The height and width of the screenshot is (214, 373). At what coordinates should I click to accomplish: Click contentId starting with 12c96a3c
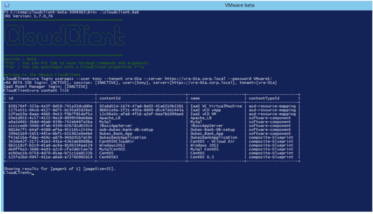(141, 114)
